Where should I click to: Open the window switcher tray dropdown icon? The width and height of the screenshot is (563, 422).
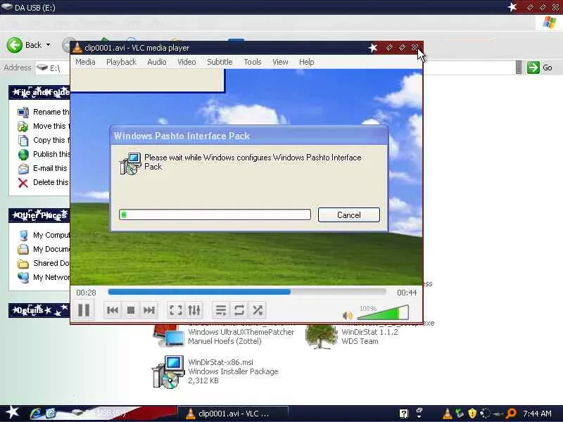[419, 414]
